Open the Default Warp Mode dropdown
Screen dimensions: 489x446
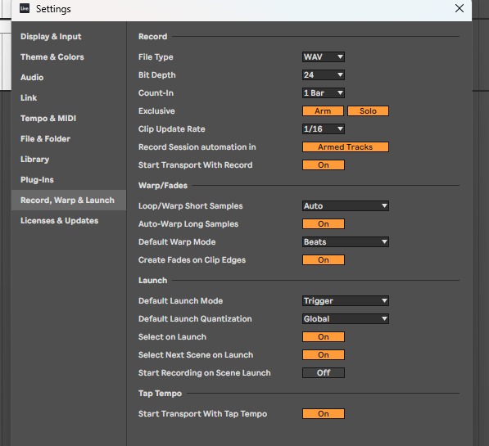pos(345,242)
